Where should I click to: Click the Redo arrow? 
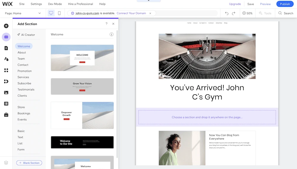233,13
